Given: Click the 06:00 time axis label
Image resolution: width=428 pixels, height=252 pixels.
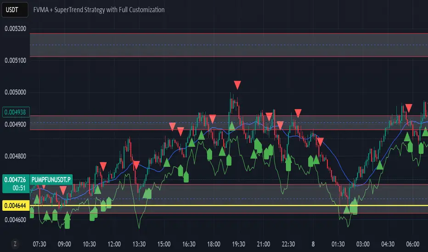Looking at the screenshot, I should coord(413,244).
